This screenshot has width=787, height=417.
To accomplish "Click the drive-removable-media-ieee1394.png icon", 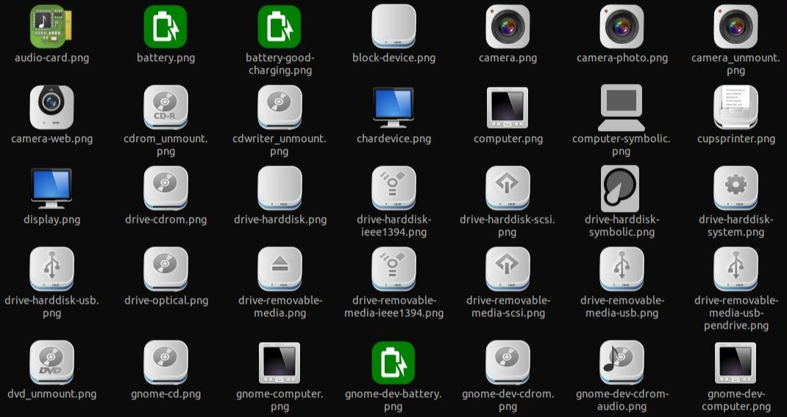I will pos(394,269).
